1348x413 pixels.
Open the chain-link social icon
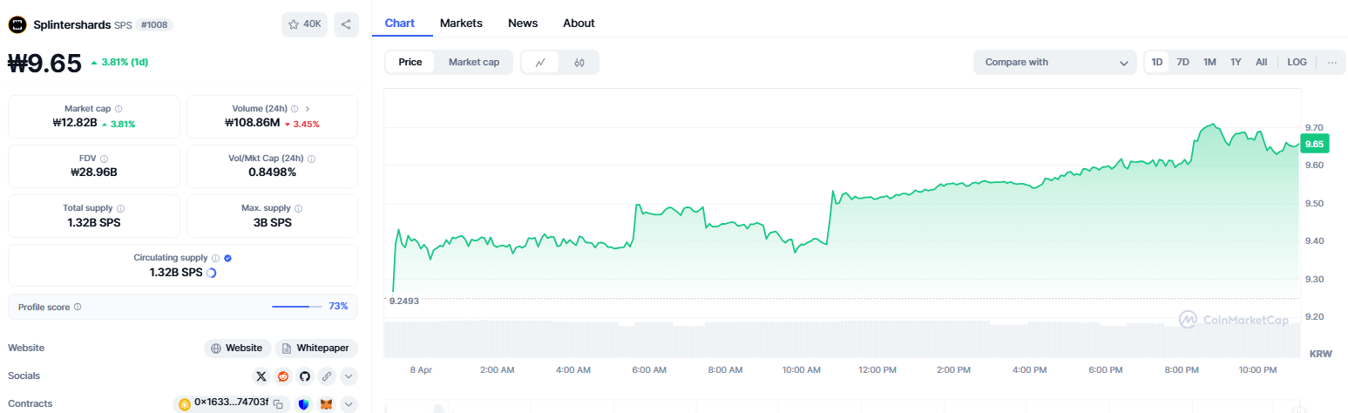pyautogui.click(x=327, y=376)
